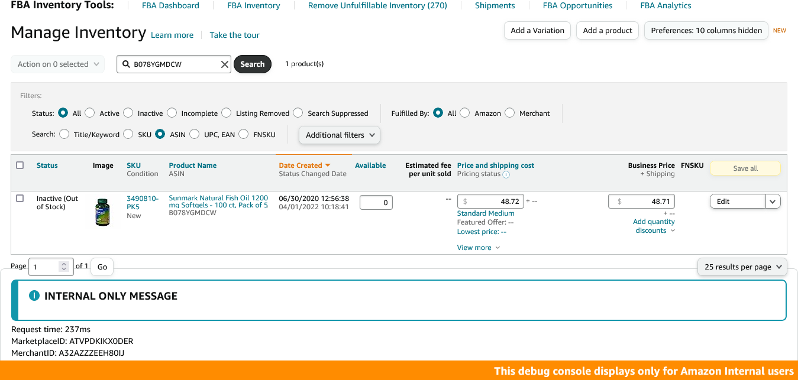Click the MarketplaceID: ATVPDKIKX0DER text
This screenshot has height=380, width=798.
pos(72,341)
